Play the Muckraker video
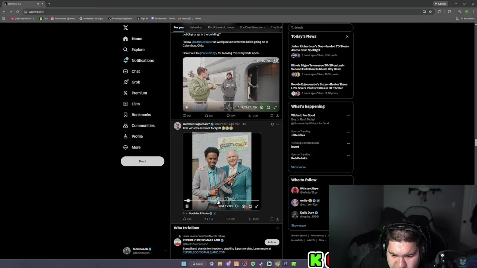This screenshot has height=268, width=477. point(187,107)
